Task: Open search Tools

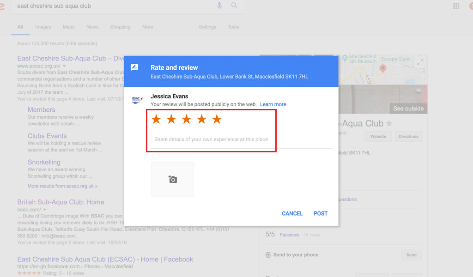Action: pos(233,27)
